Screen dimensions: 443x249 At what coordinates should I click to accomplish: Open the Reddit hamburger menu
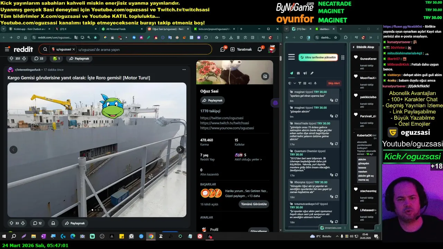pos(7,49)
